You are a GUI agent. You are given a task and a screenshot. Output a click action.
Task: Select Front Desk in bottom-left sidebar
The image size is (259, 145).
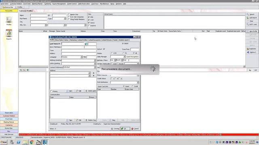9,119
